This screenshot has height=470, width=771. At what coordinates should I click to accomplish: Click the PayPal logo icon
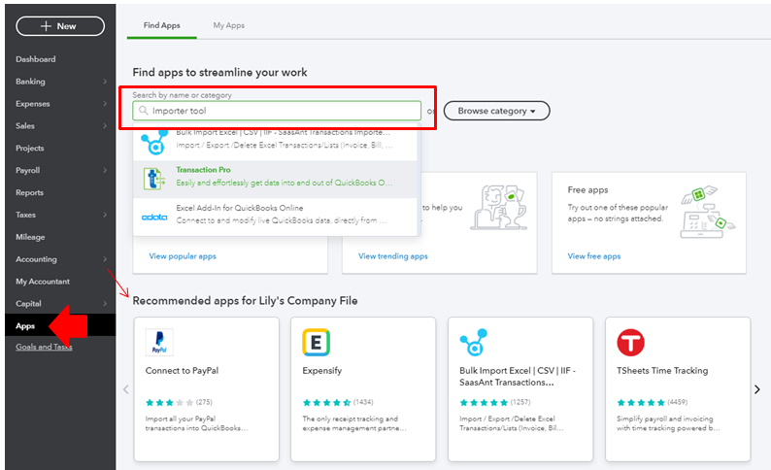(159, 342)
